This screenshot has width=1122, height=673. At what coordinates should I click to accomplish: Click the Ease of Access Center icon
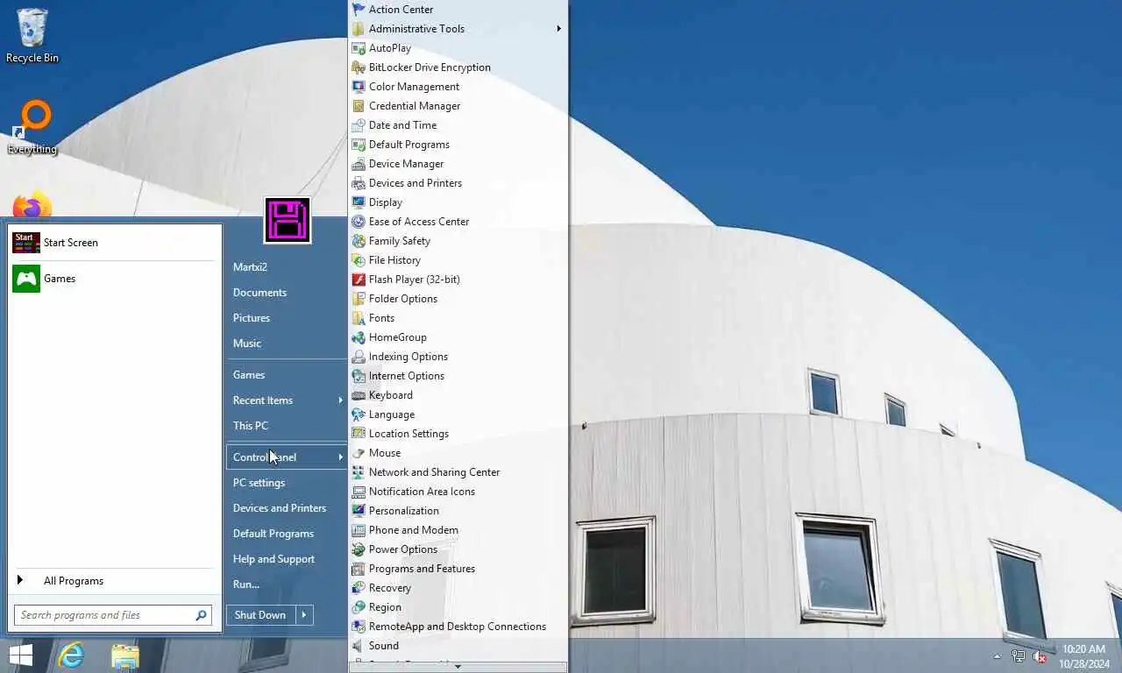[358, 221]
